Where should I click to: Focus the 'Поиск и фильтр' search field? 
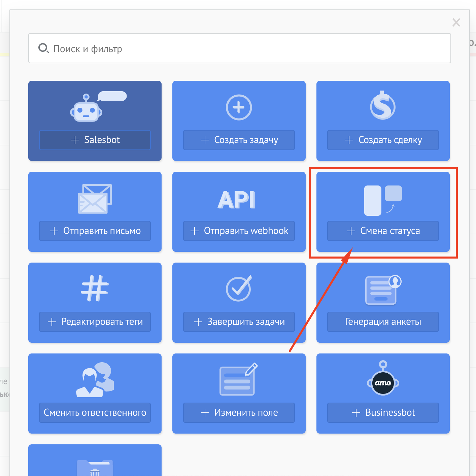click(239, 48)
